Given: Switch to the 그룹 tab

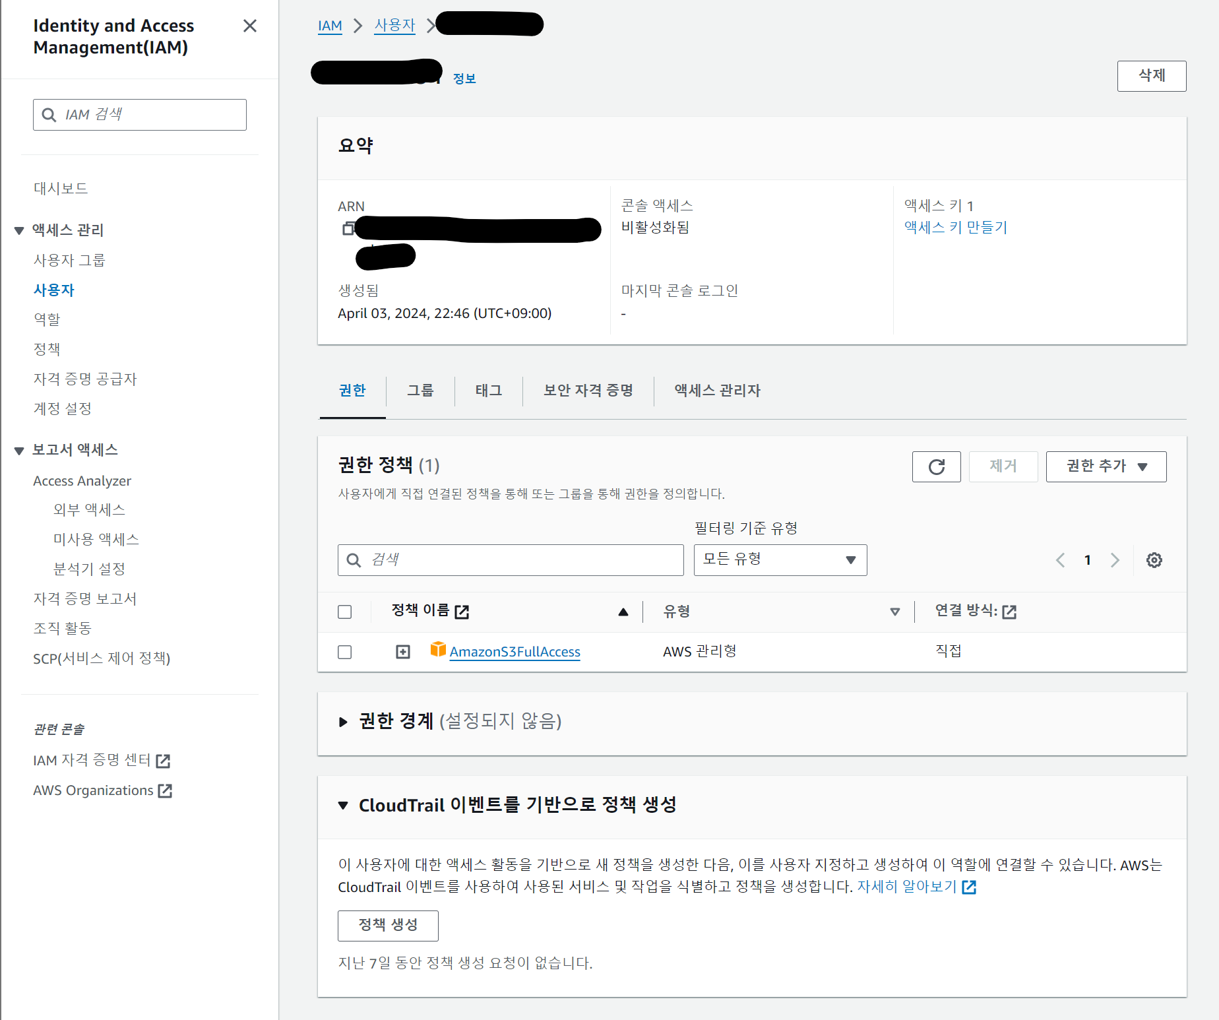Looking at the screenshot, I should tap(420, 391).
